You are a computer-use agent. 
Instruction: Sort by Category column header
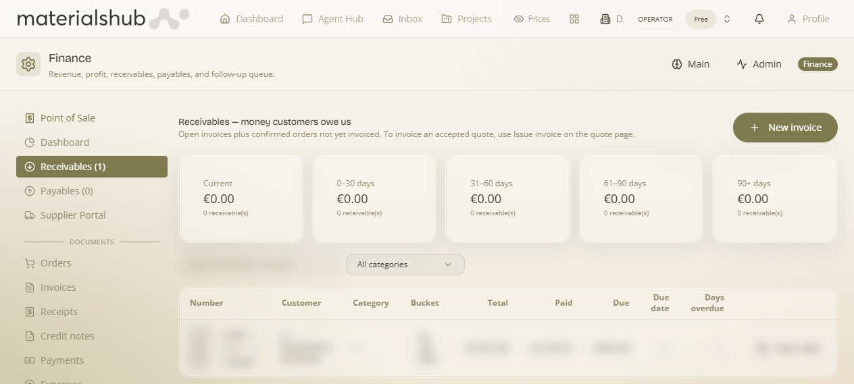tap(371, 303)
